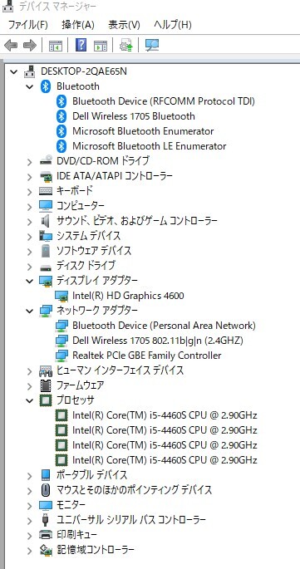Image resolution: width=300 pixels, height=569 pixels.
Task: Open the 表示(V) menu
Action: (124, 25)
